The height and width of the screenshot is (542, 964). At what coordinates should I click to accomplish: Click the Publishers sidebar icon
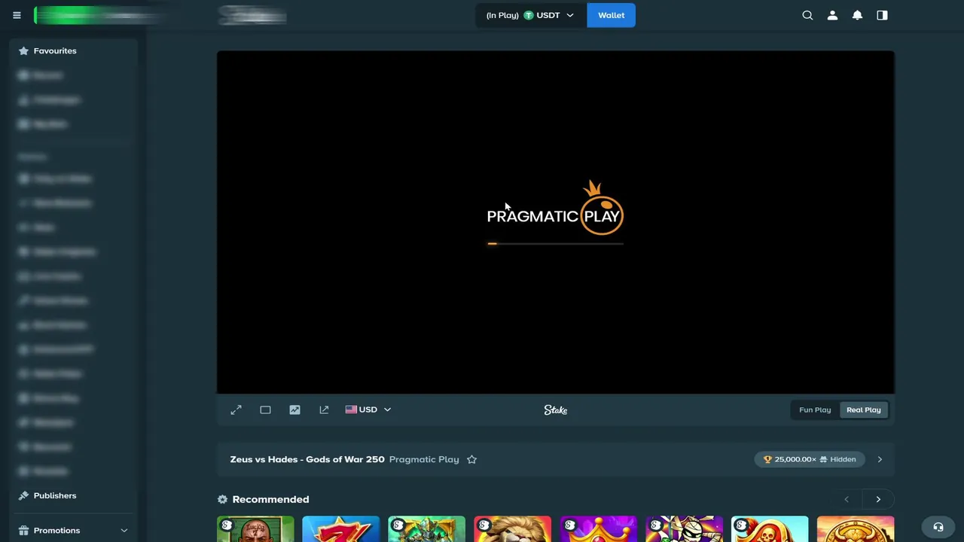[x=23, y=495]
